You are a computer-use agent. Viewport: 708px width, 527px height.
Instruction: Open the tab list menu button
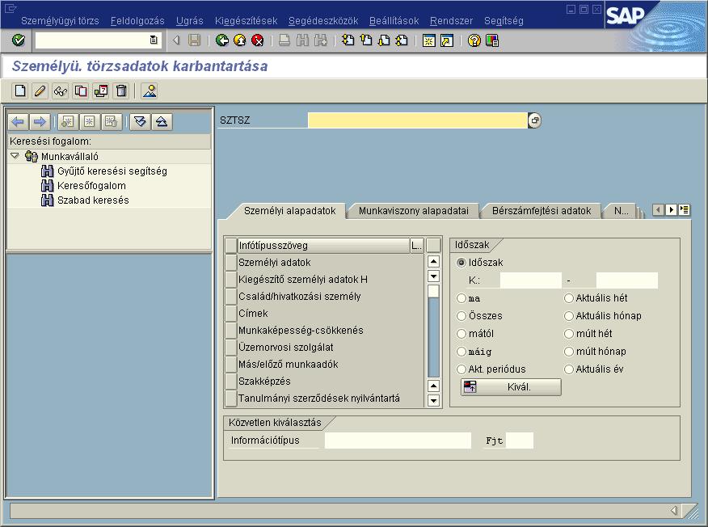coord(685,209)
